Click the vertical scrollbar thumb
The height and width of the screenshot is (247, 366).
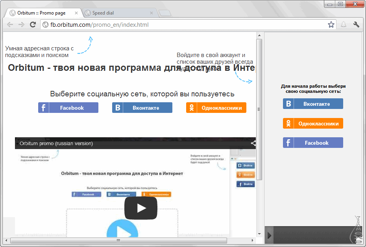259,109
